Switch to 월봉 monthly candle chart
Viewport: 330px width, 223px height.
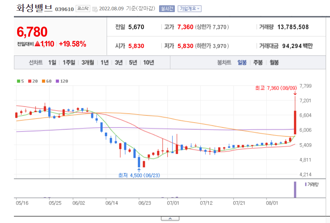(x=274, y=63)
